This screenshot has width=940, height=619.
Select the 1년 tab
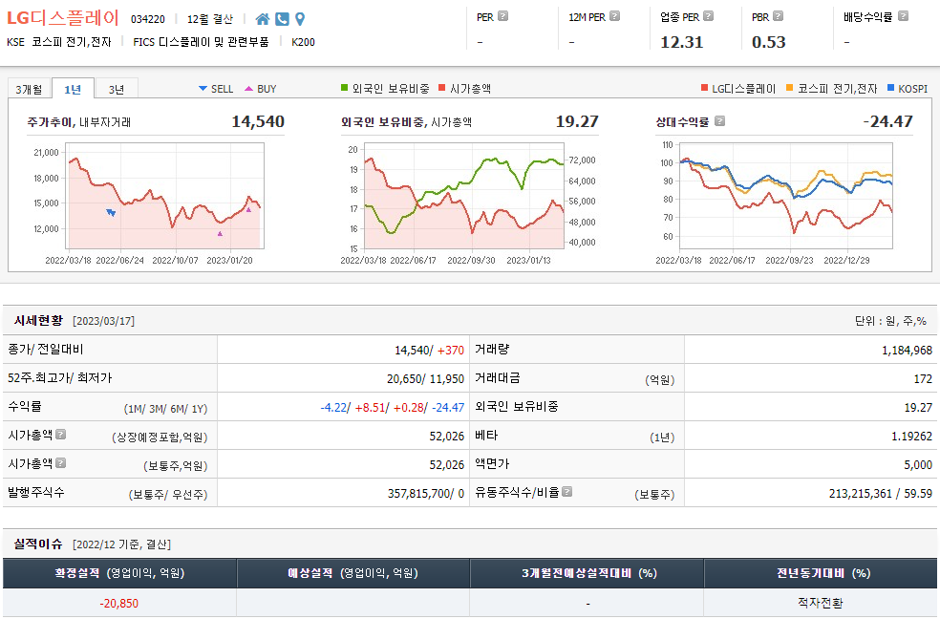[73, 89]
